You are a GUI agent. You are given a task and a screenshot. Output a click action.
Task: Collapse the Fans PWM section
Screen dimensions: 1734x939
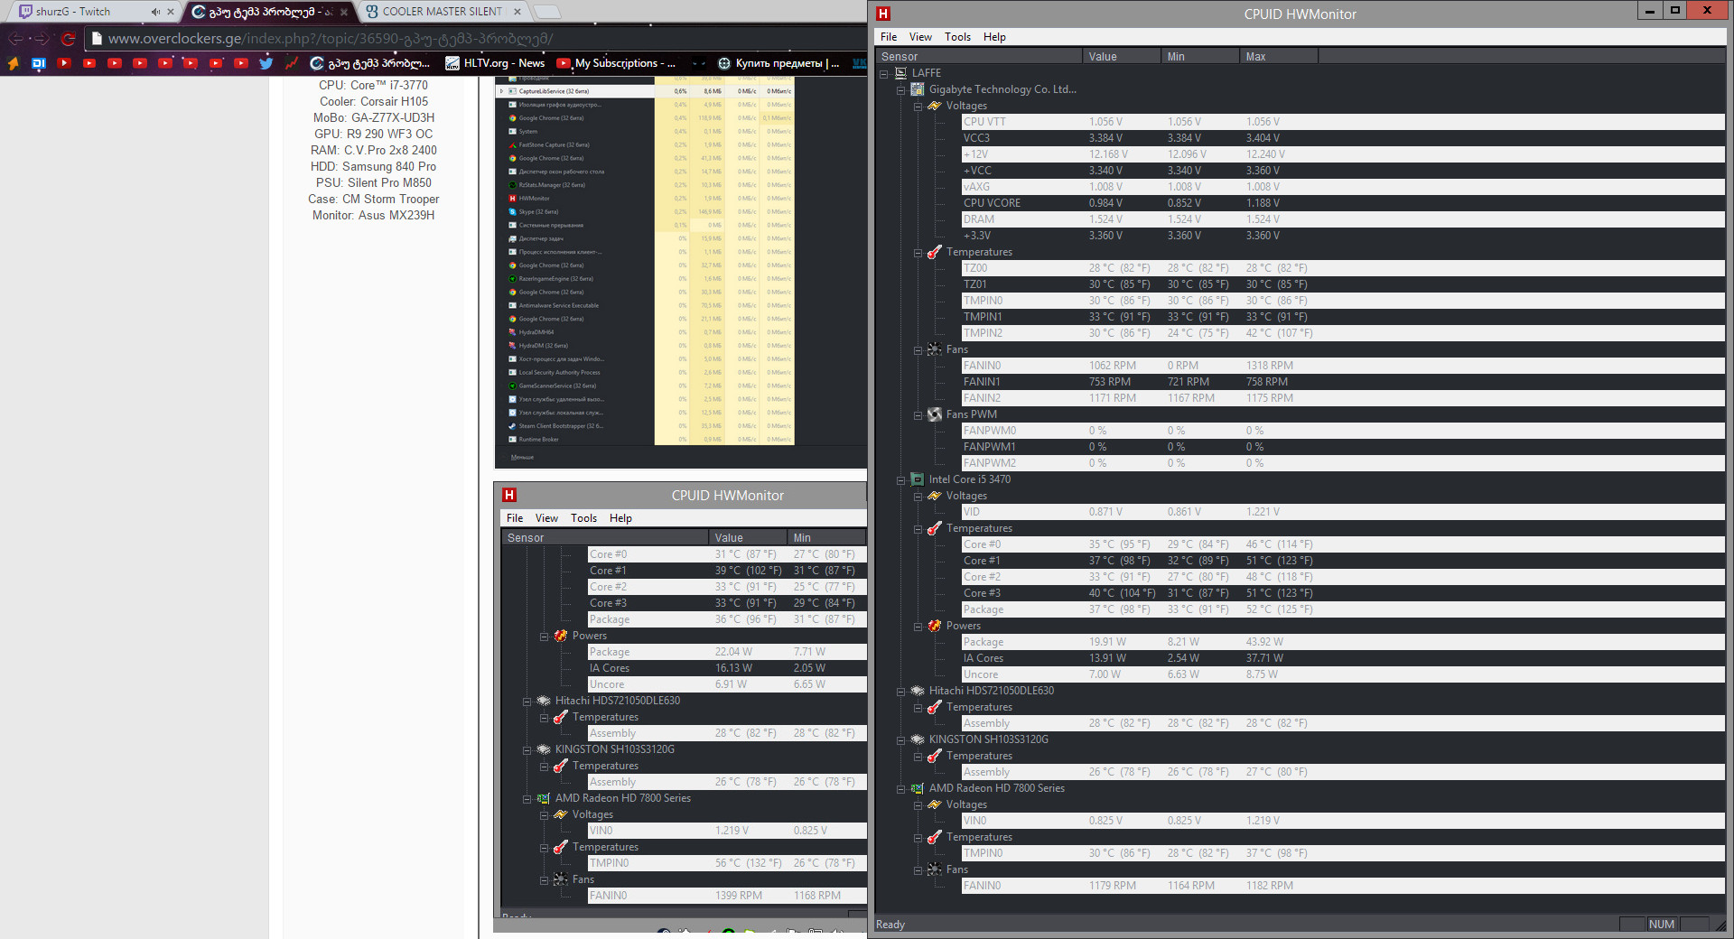pyautogui.click(x=918, y=414)
